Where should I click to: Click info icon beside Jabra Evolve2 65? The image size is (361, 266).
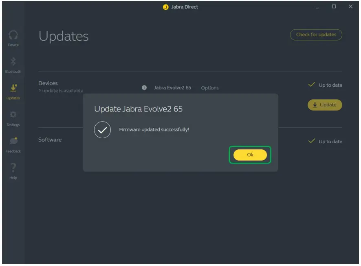[144, 87]
